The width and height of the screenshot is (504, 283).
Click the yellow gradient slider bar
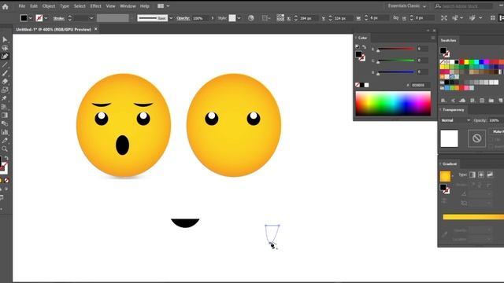click(473, 217)
